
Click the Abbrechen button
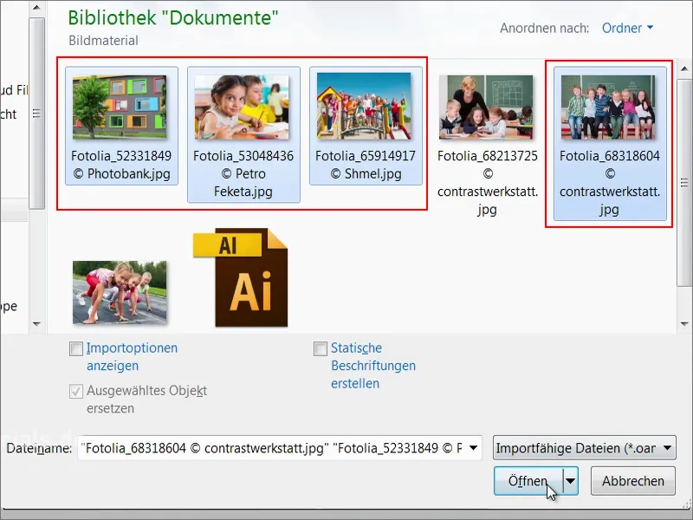pyautogui.click(x=633, y=481)
